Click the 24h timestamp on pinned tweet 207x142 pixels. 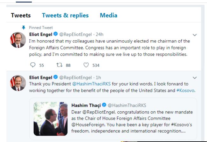tap(100, 34)
